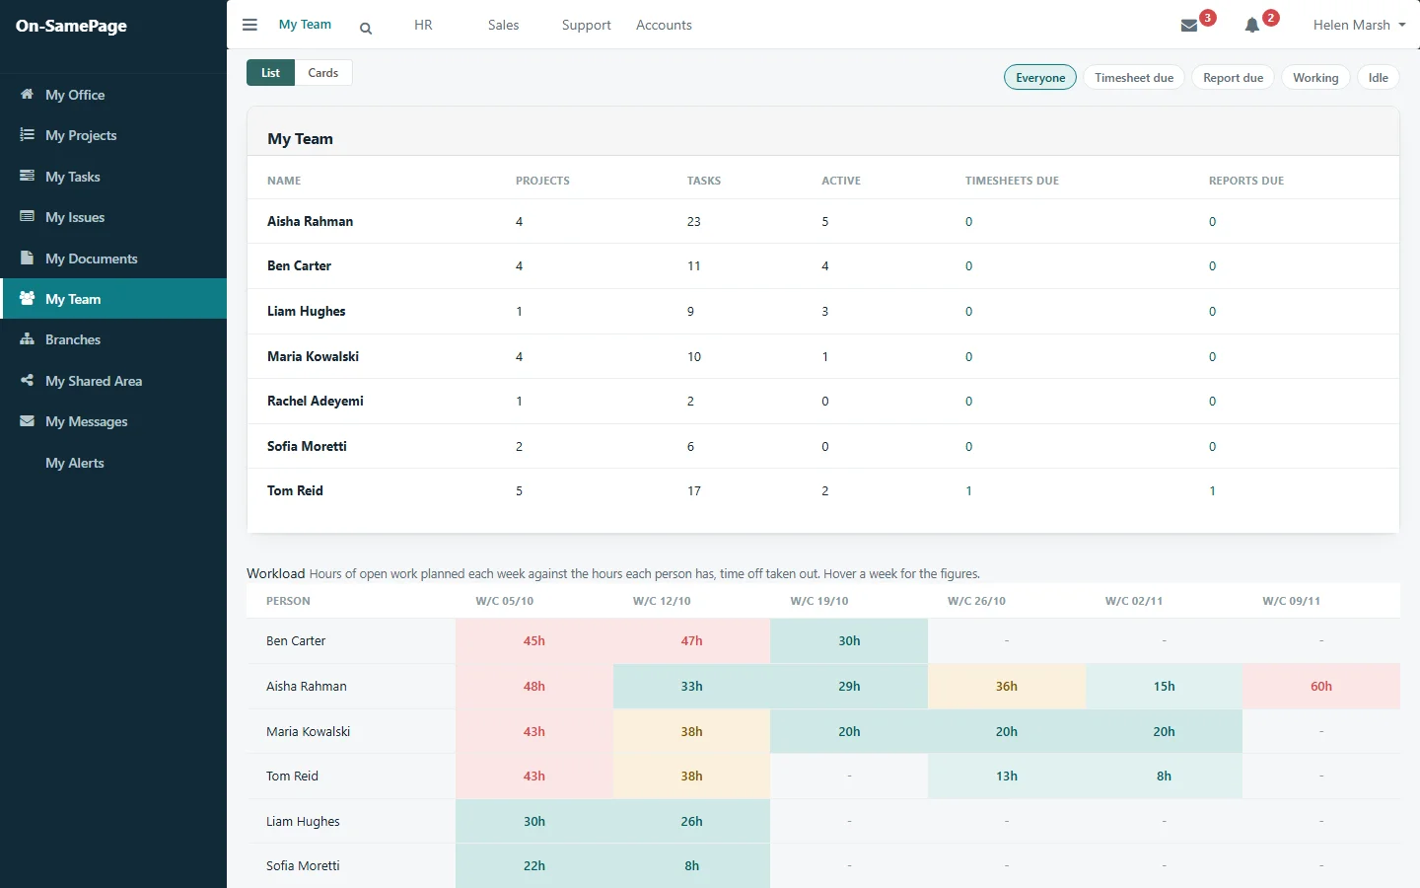Image resolution: width=1420 pixels, height=888 pixels.
Task: Filter by Timesheet due
Action: pyautogui.click(x=1134, y=78)
